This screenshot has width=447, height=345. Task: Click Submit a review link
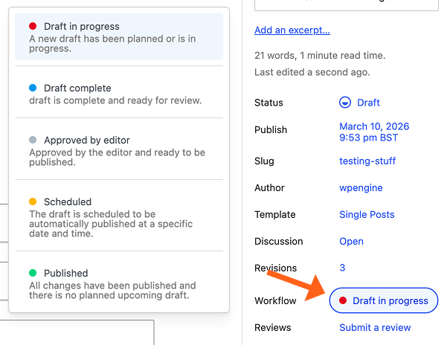coord(375,327)
